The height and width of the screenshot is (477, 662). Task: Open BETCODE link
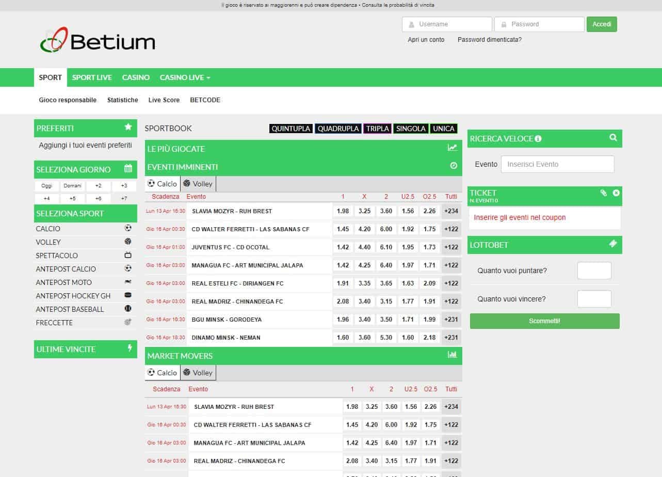pos(205,100)
